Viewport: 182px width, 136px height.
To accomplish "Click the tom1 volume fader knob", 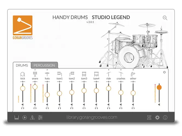I will 59,93.
